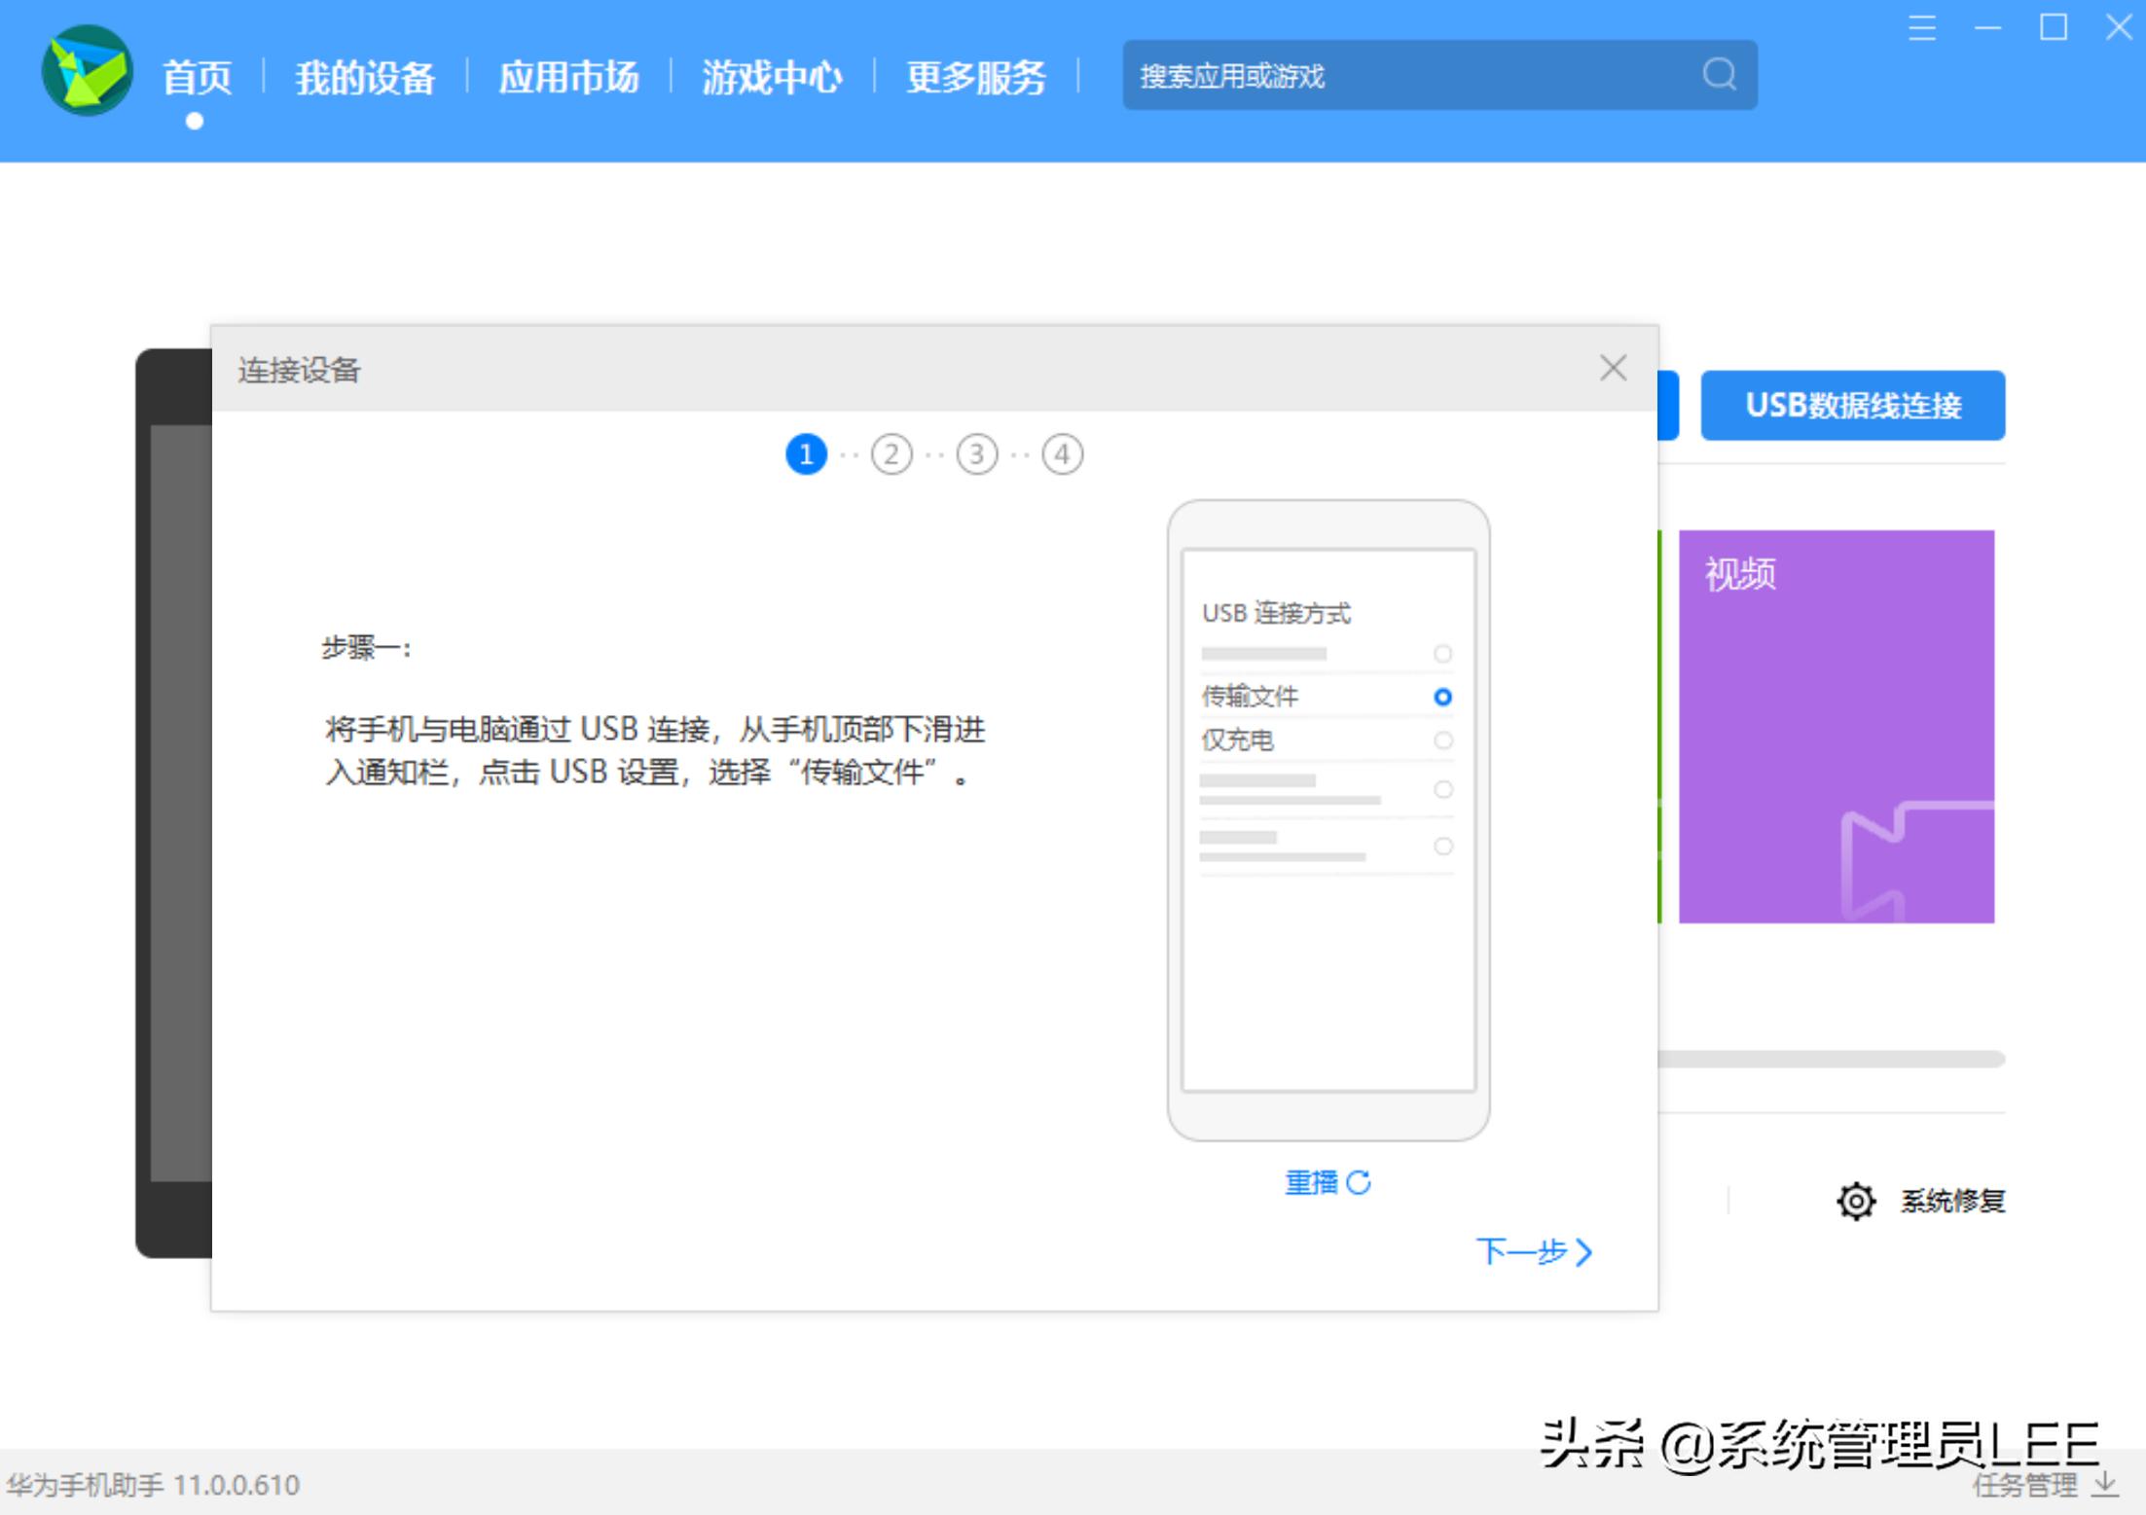Click step 4 indicator in the wizard
Viewport: 2146px width, 1515px height.
coord(1062,453)
